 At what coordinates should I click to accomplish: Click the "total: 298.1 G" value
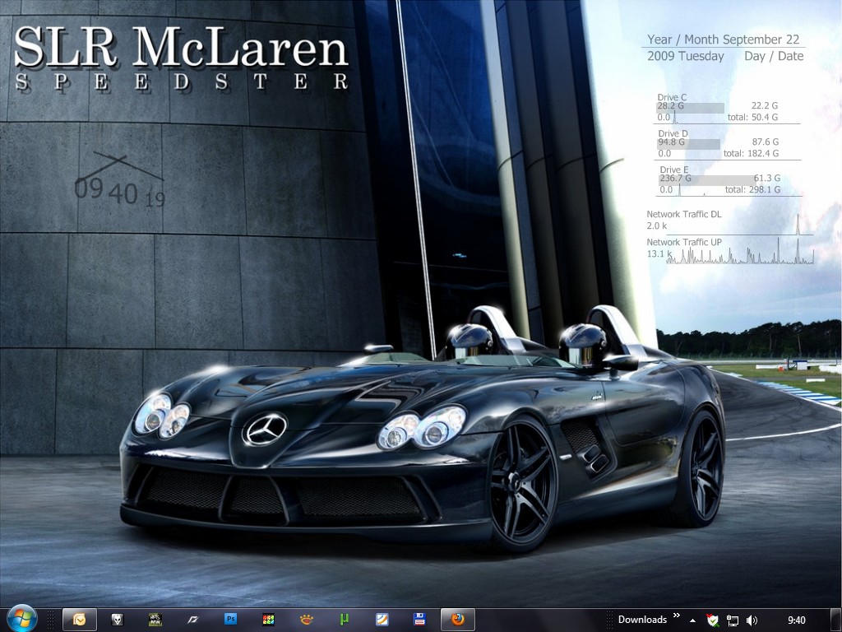tap(752, 189)
